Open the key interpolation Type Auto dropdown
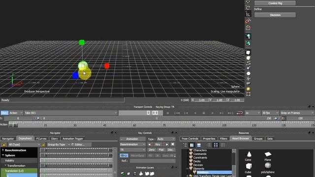 (166, 139)
